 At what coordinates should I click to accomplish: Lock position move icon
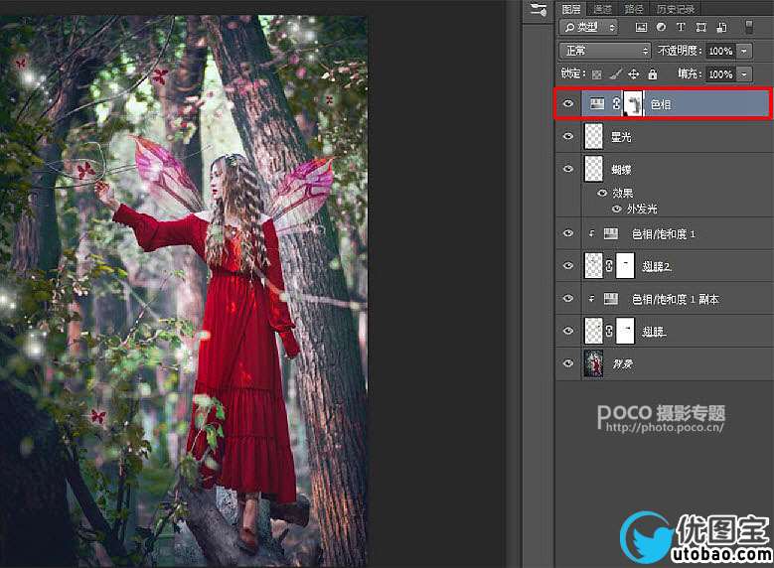(633, 74)
